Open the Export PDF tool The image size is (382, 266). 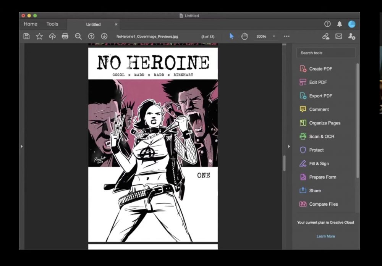coord(316,96)
